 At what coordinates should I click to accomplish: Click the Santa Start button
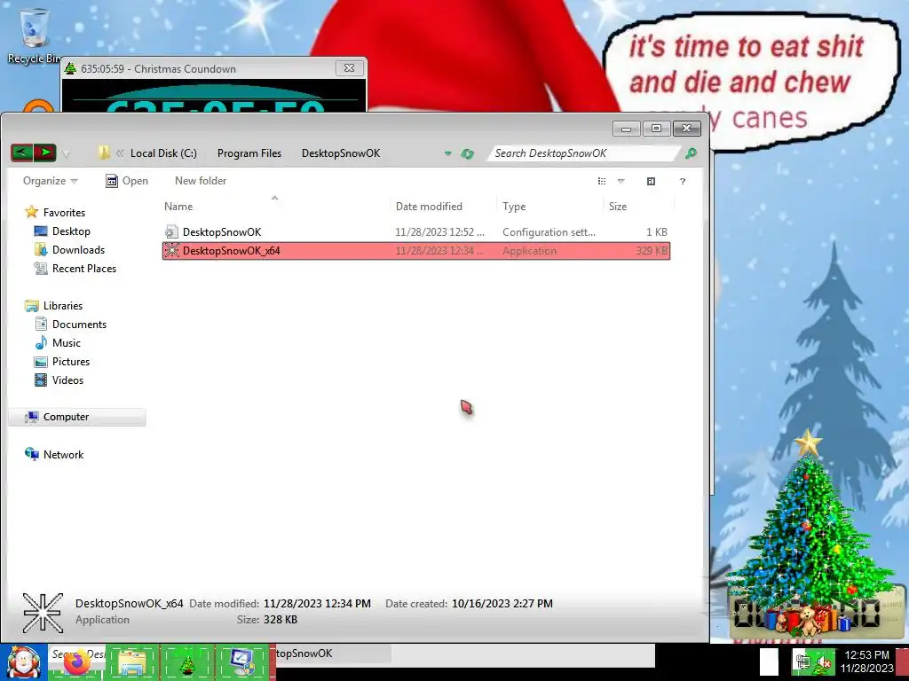[x=23, y=662]
